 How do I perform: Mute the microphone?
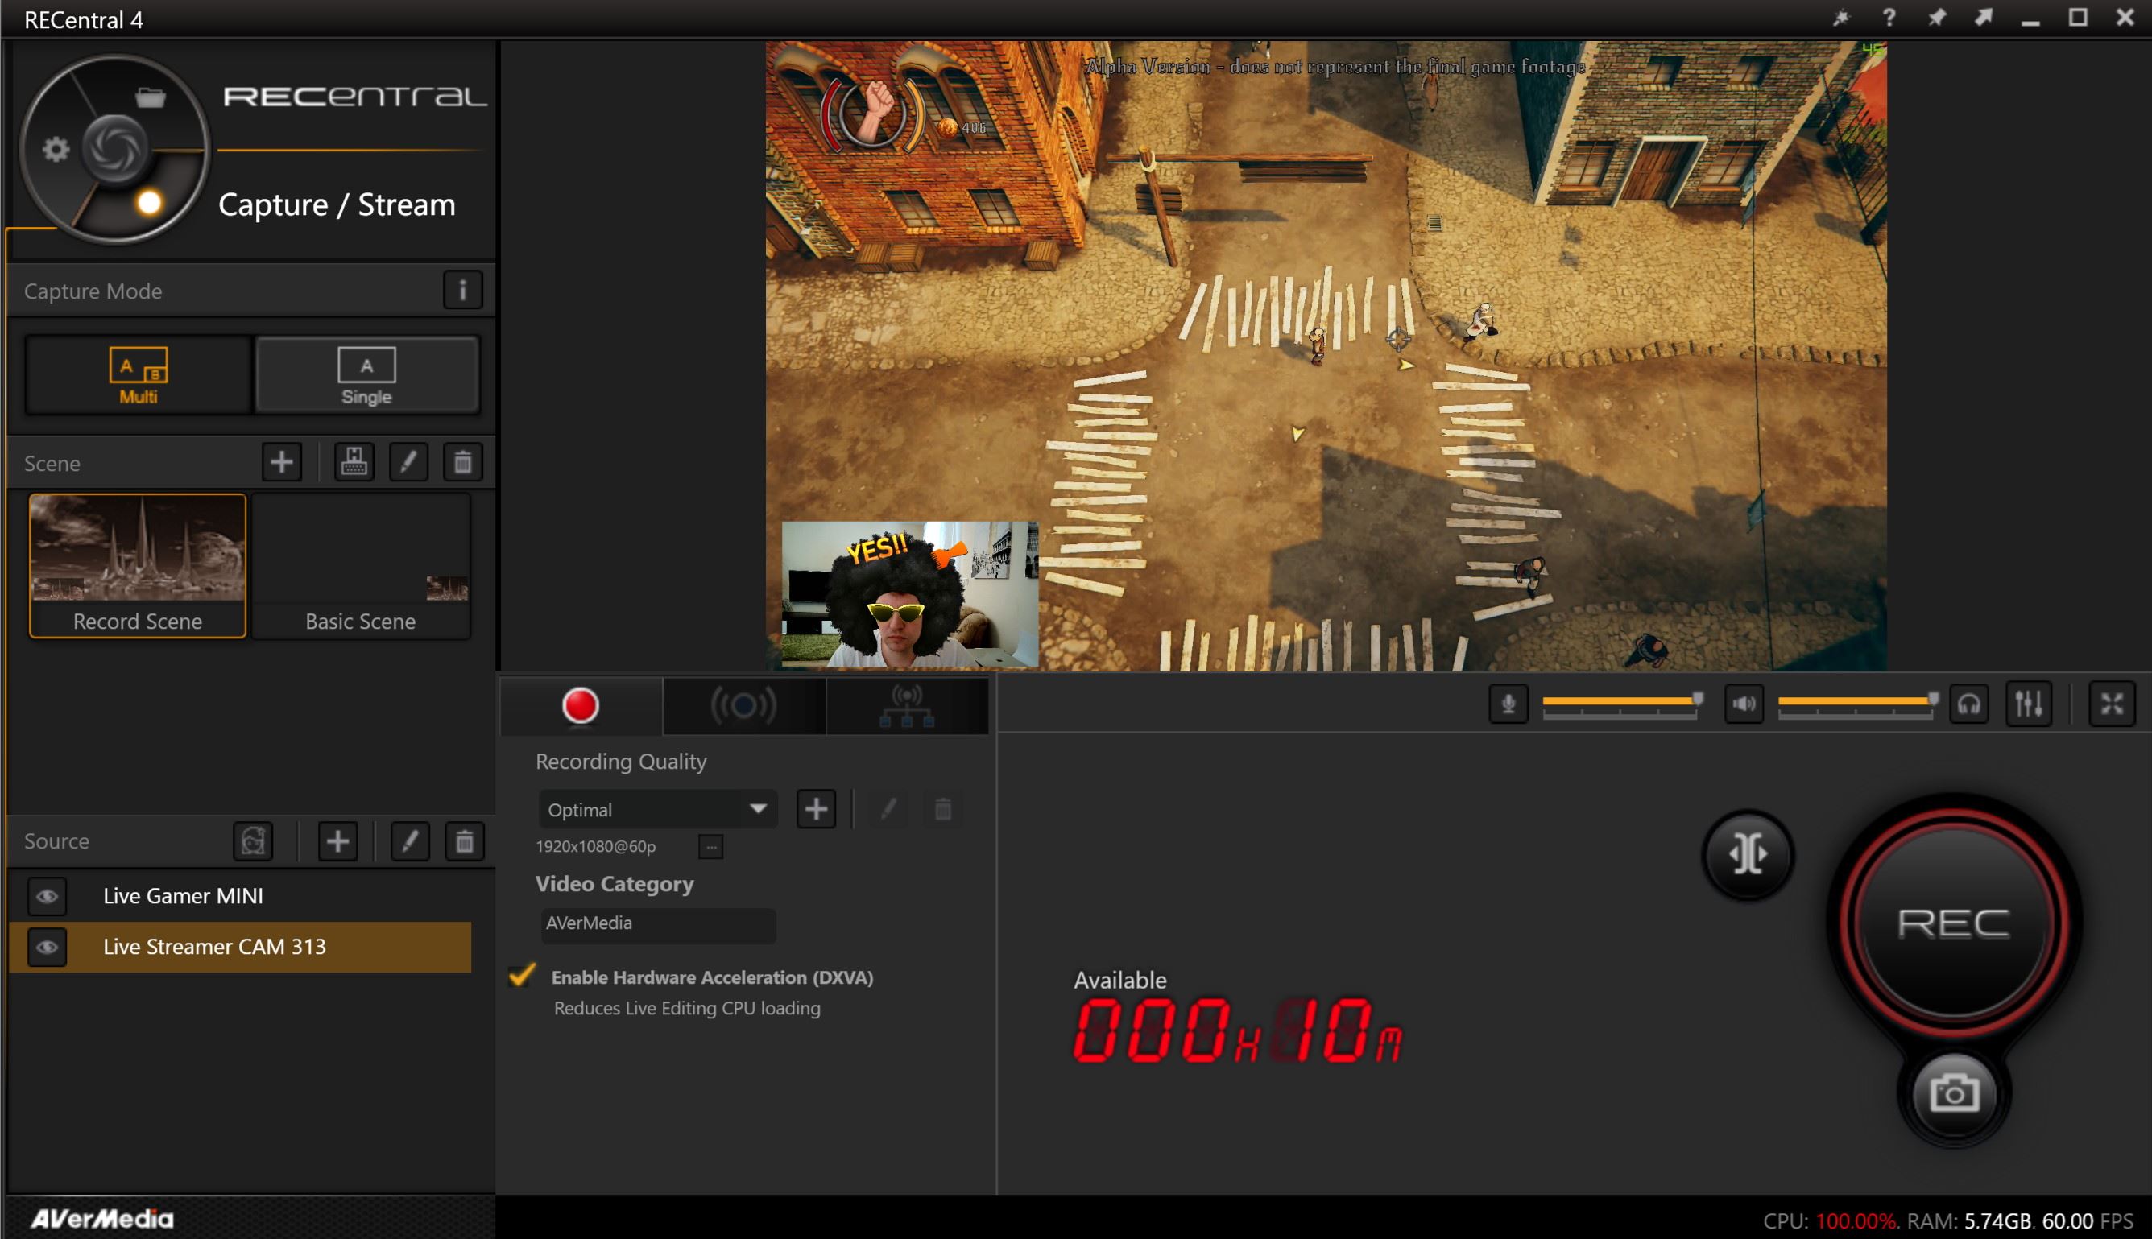tap(1508, 704)
